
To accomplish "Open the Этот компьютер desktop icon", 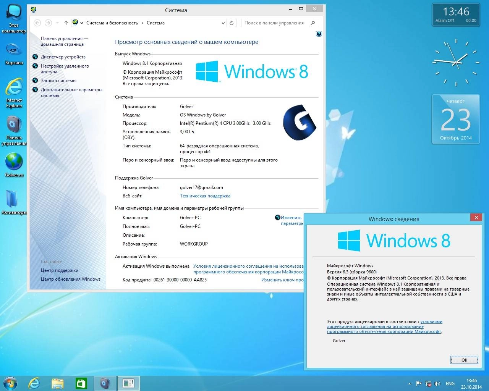I will tap(14, 18).
